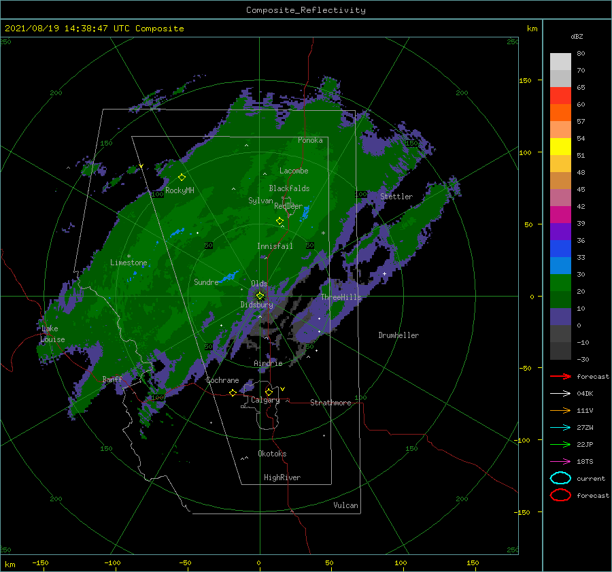
Task: Select the asterisk marker above Limestone
Action: pyautogui.click(x=129, y=256)
